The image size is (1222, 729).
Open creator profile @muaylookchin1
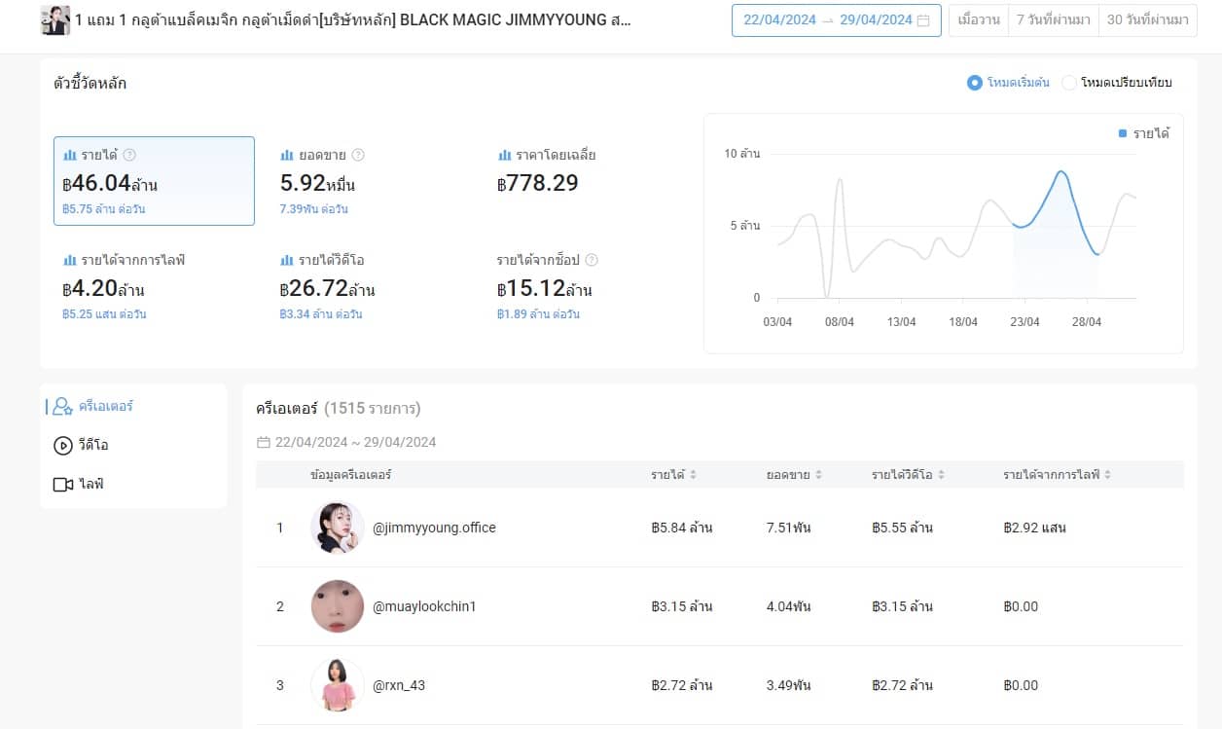[x=424, y=606]
